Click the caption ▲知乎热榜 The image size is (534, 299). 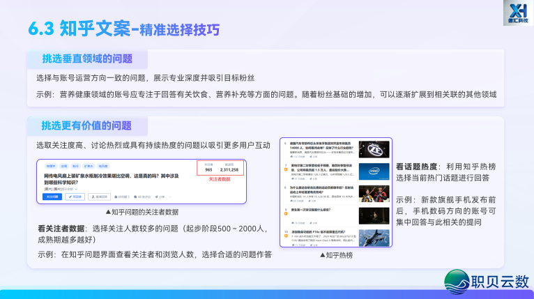(x=336, y=255)
